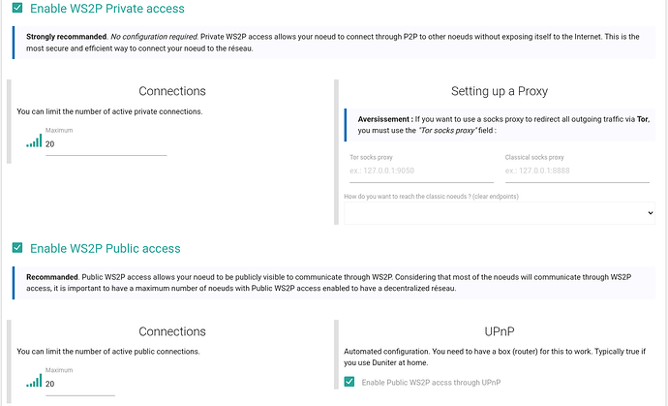Toggle Enable WS2P Private access checkbox
This screenshot has width=668, height=406.
pos(16,8)
